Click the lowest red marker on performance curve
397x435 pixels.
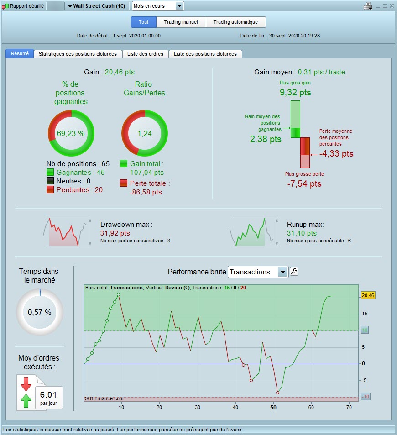click(x=277, y=393)
